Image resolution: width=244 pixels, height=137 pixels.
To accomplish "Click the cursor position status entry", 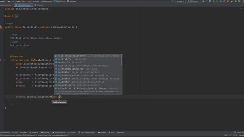I will (226, 135).
